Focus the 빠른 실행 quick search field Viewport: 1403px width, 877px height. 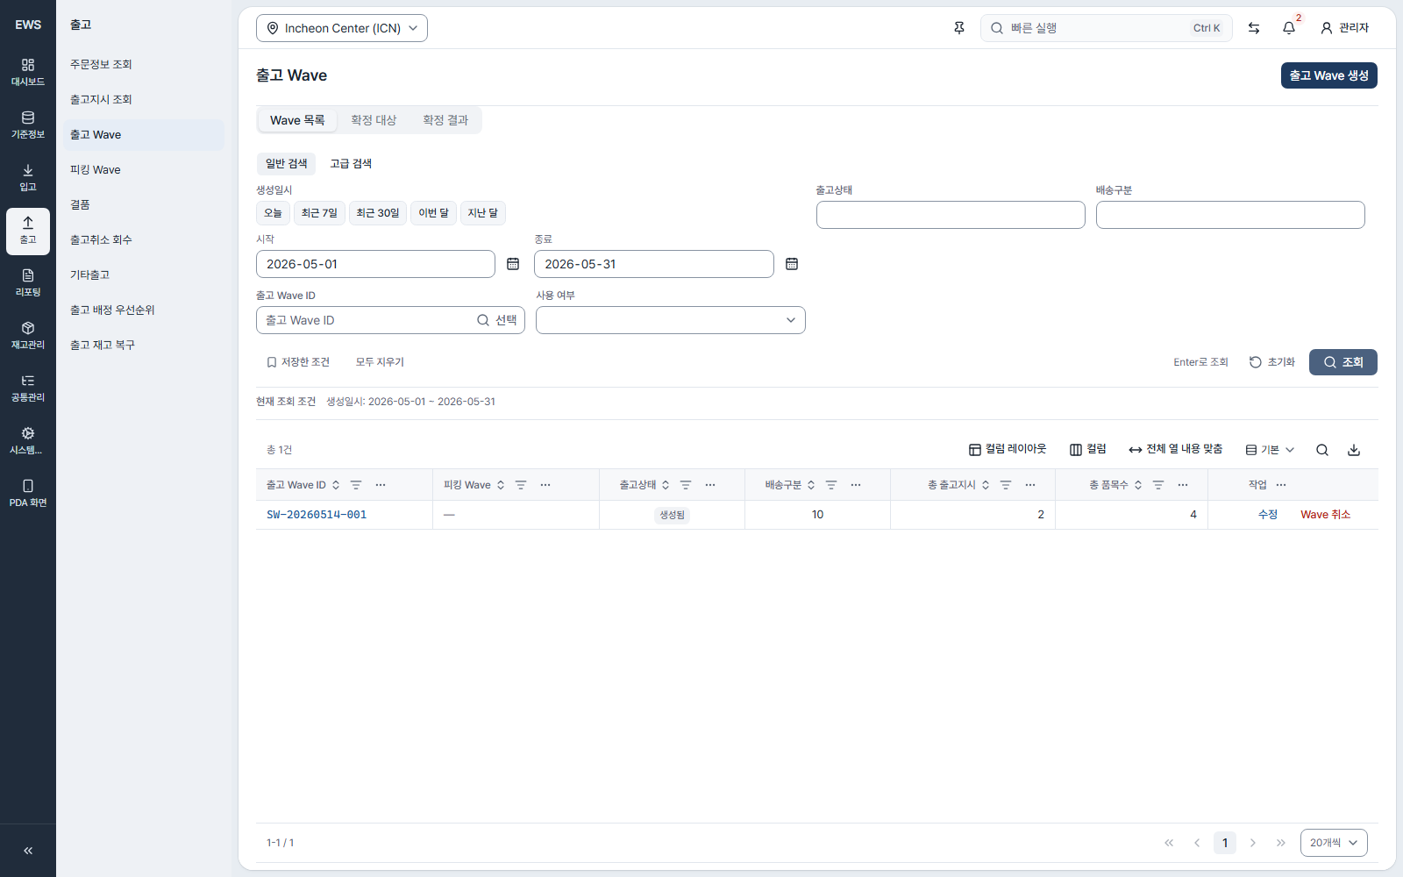point(1107,28)
